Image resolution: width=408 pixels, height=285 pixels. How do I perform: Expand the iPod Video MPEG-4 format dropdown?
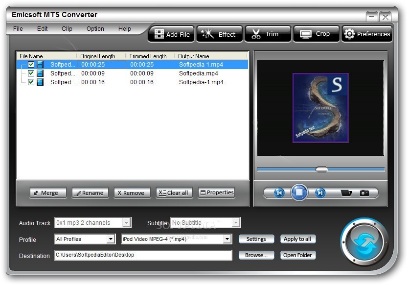(x=227, y=239)
